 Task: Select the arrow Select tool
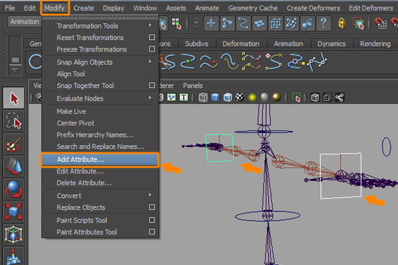14,99
